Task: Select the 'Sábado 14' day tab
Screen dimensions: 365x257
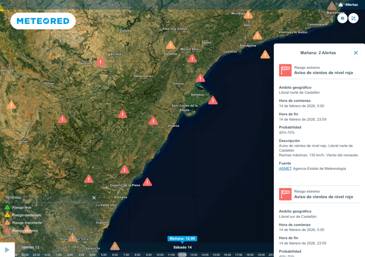Action: pos(182,247)
